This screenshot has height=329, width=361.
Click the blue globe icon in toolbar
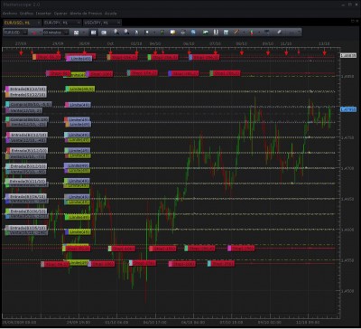click(193, 33)
